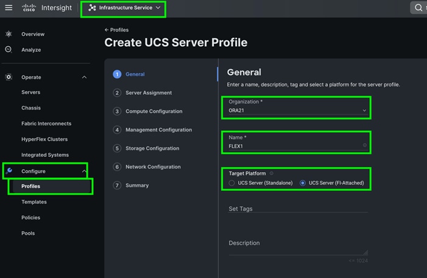Click step 1 General circle
This screenshot has height=278, width=427.
tap(117, 74)
